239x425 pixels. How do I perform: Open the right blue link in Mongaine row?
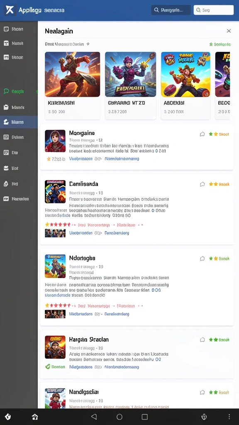[122, 159]
